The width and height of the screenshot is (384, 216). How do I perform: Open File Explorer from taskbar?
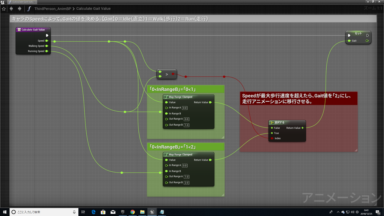[x=142, y=212]
